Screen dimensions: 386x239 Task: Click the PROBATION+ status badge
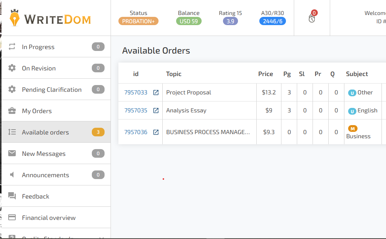pos(138,21)
